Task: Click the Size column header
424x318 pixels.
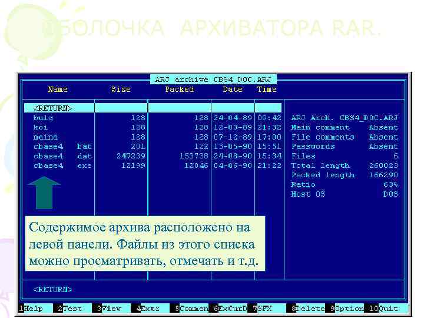Action: coord(121,90)
